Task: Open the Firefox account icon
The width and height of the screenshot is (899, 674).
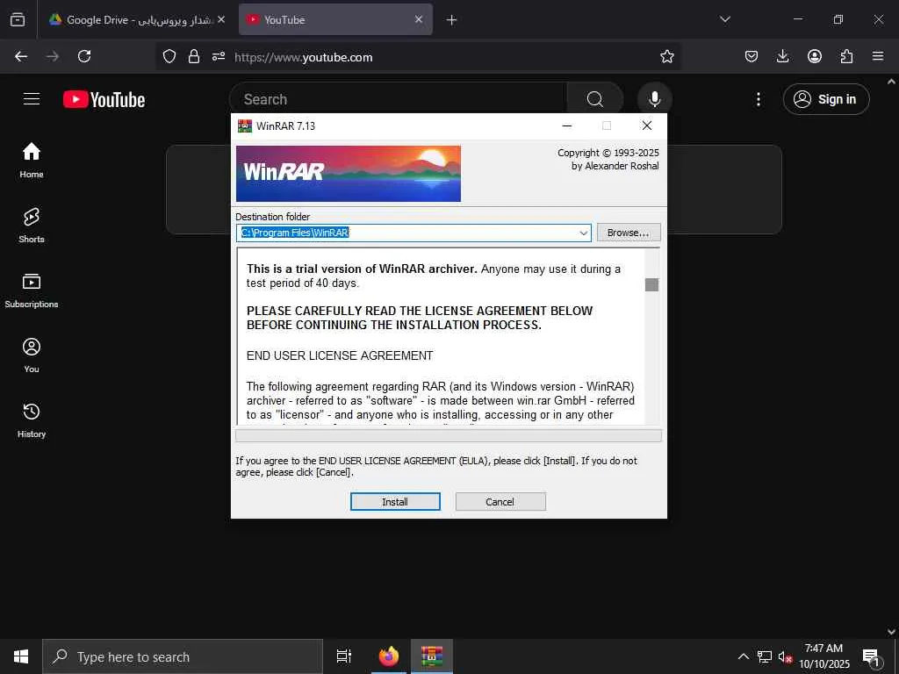Action: (814, 56)
